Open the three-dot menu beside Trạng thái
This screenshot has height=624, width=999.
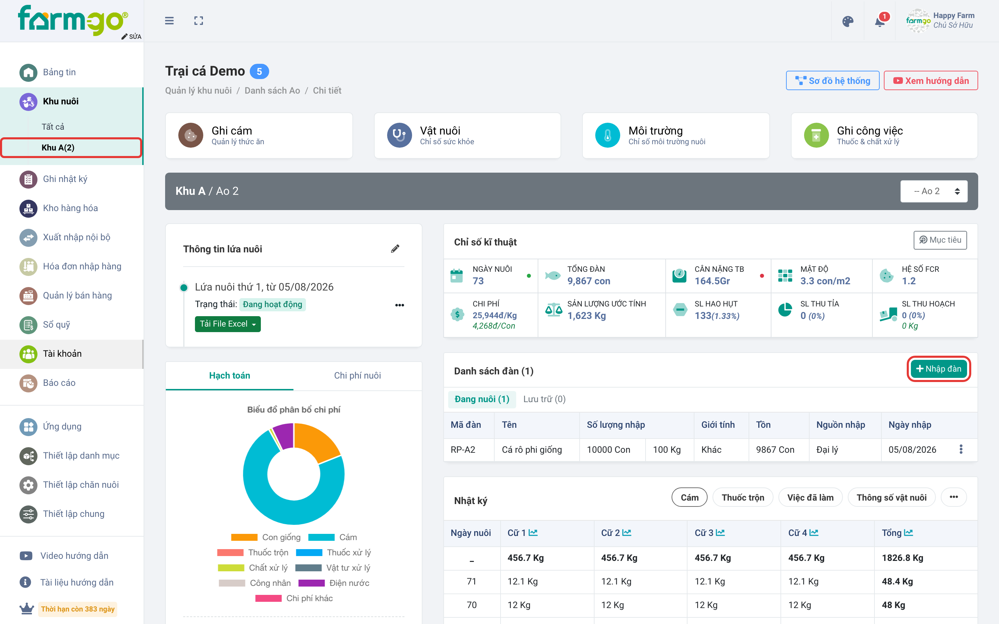pyautogui.click(x=400, y=305)
